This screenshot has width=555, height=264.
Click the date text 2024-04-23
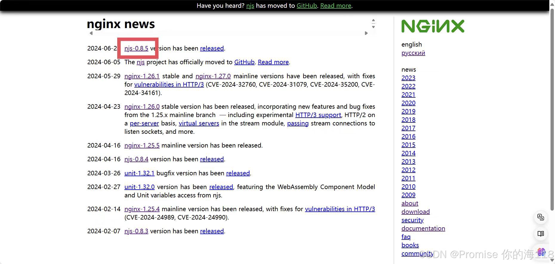pos(104,107)
